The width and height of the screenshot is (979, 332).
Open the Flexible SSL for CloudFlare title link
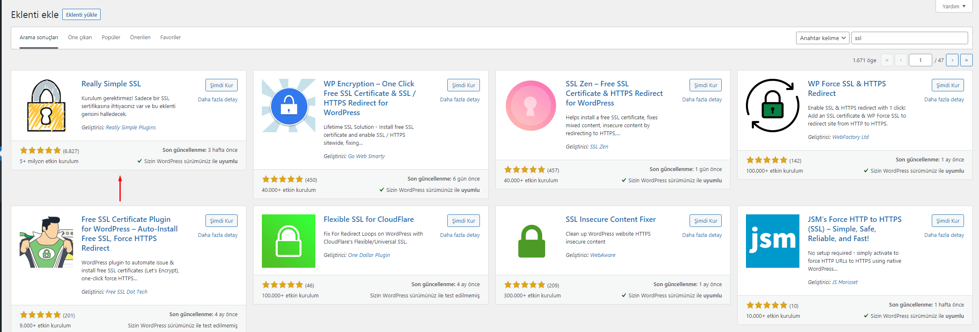tap(369, 219)
